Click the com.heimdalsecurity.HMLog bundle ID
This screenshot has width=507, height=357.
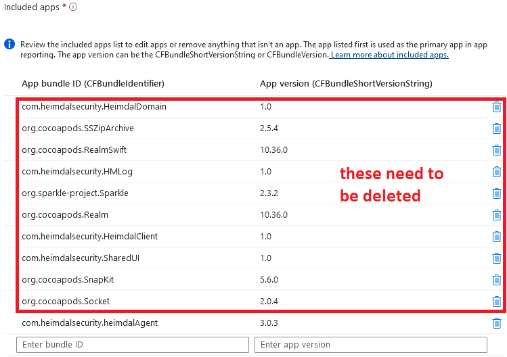coord(77,172)
